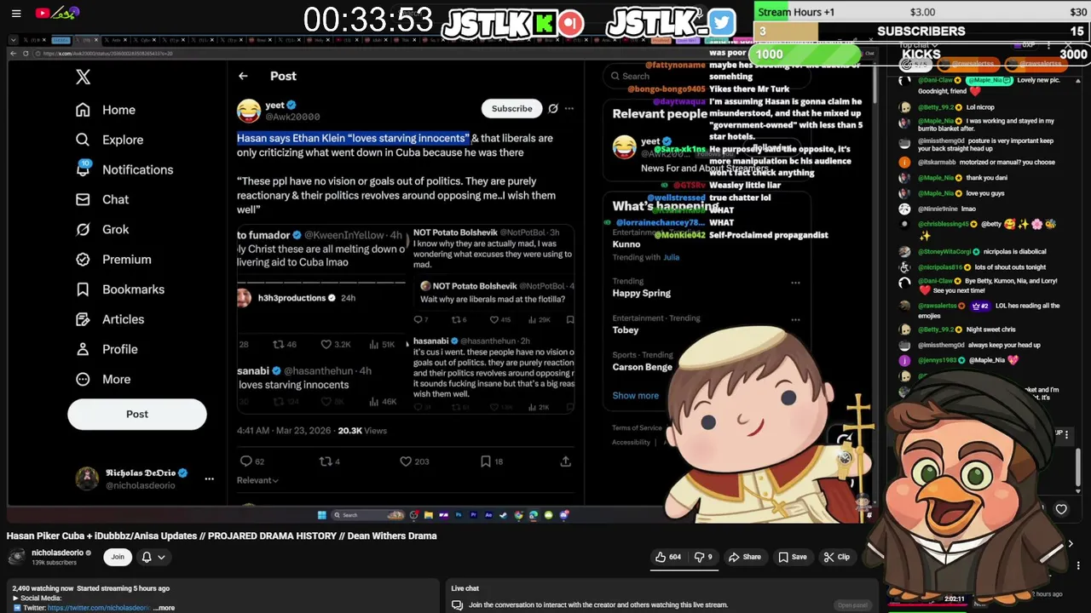Click the Join membership button
The width and height of the screenshot is (1091, 613).
[x=118, y=557]
